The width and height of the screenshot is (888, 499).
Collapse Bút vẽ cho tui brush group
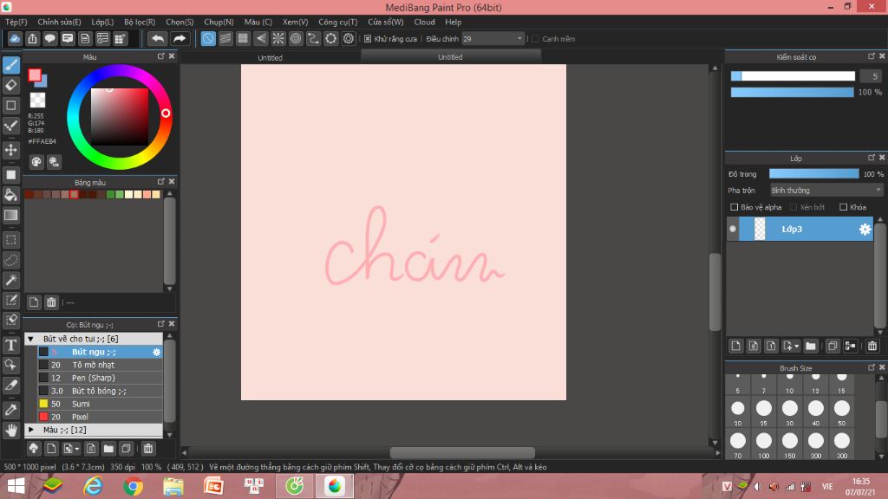point(31,339)
